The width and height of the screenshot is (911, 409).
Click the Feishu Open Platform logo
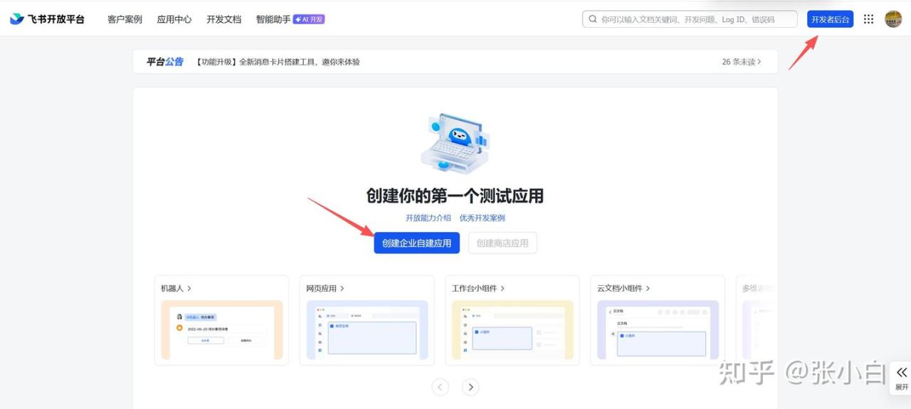(x=47, y=19)
